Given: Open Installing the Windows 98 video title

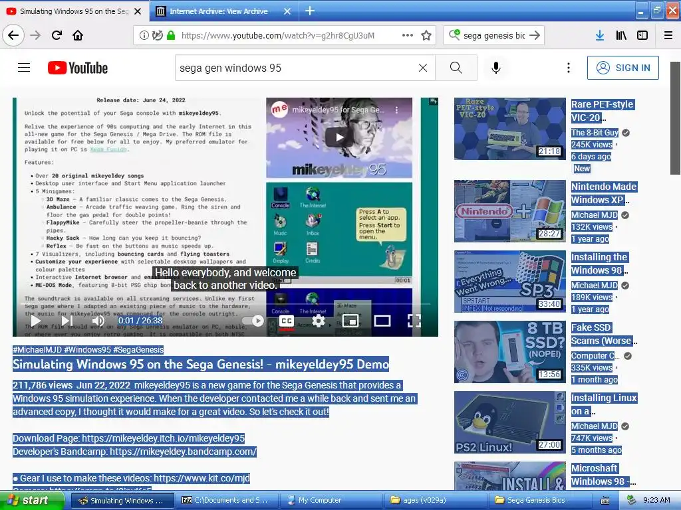Looking at the screenshot, I should 599,264.
